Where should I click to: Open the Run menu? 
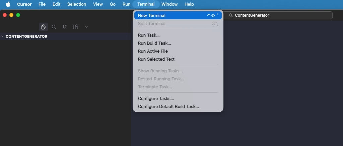pyautogui.click(x=126, y=4)
